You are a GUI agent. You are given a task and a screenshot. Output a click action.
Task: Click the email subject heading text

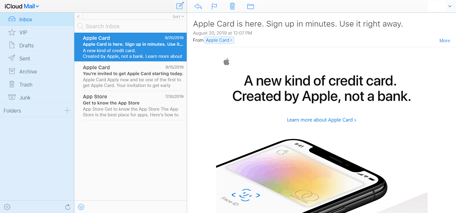tap(298, 24)
